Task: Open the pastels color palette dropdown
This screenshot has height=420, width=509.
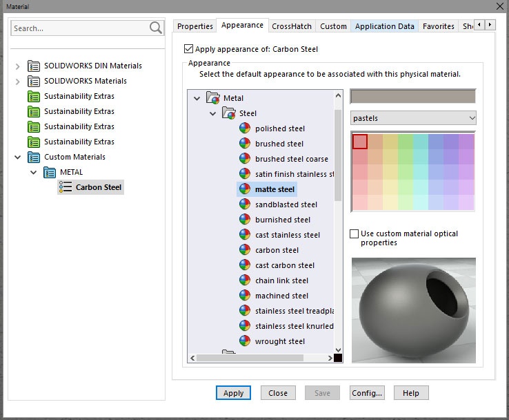Action: pos(413,118)
